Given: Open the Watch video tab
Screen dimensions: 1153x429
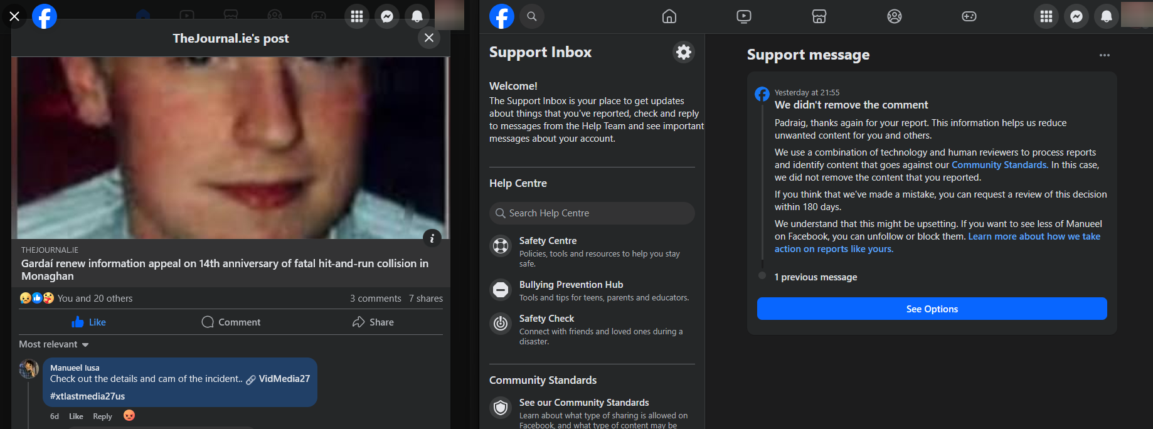Looking at the screenshot, I should pyautogui.click(x=744, y=16).
